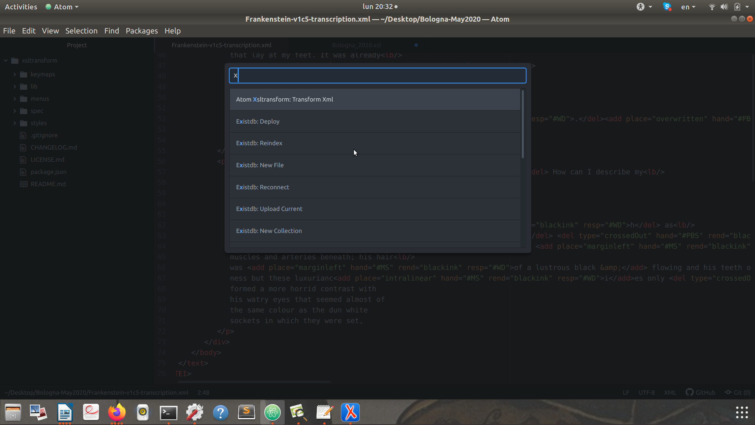Open the Files manager dock icon
The image size is (755, 425).
[13, 412]
